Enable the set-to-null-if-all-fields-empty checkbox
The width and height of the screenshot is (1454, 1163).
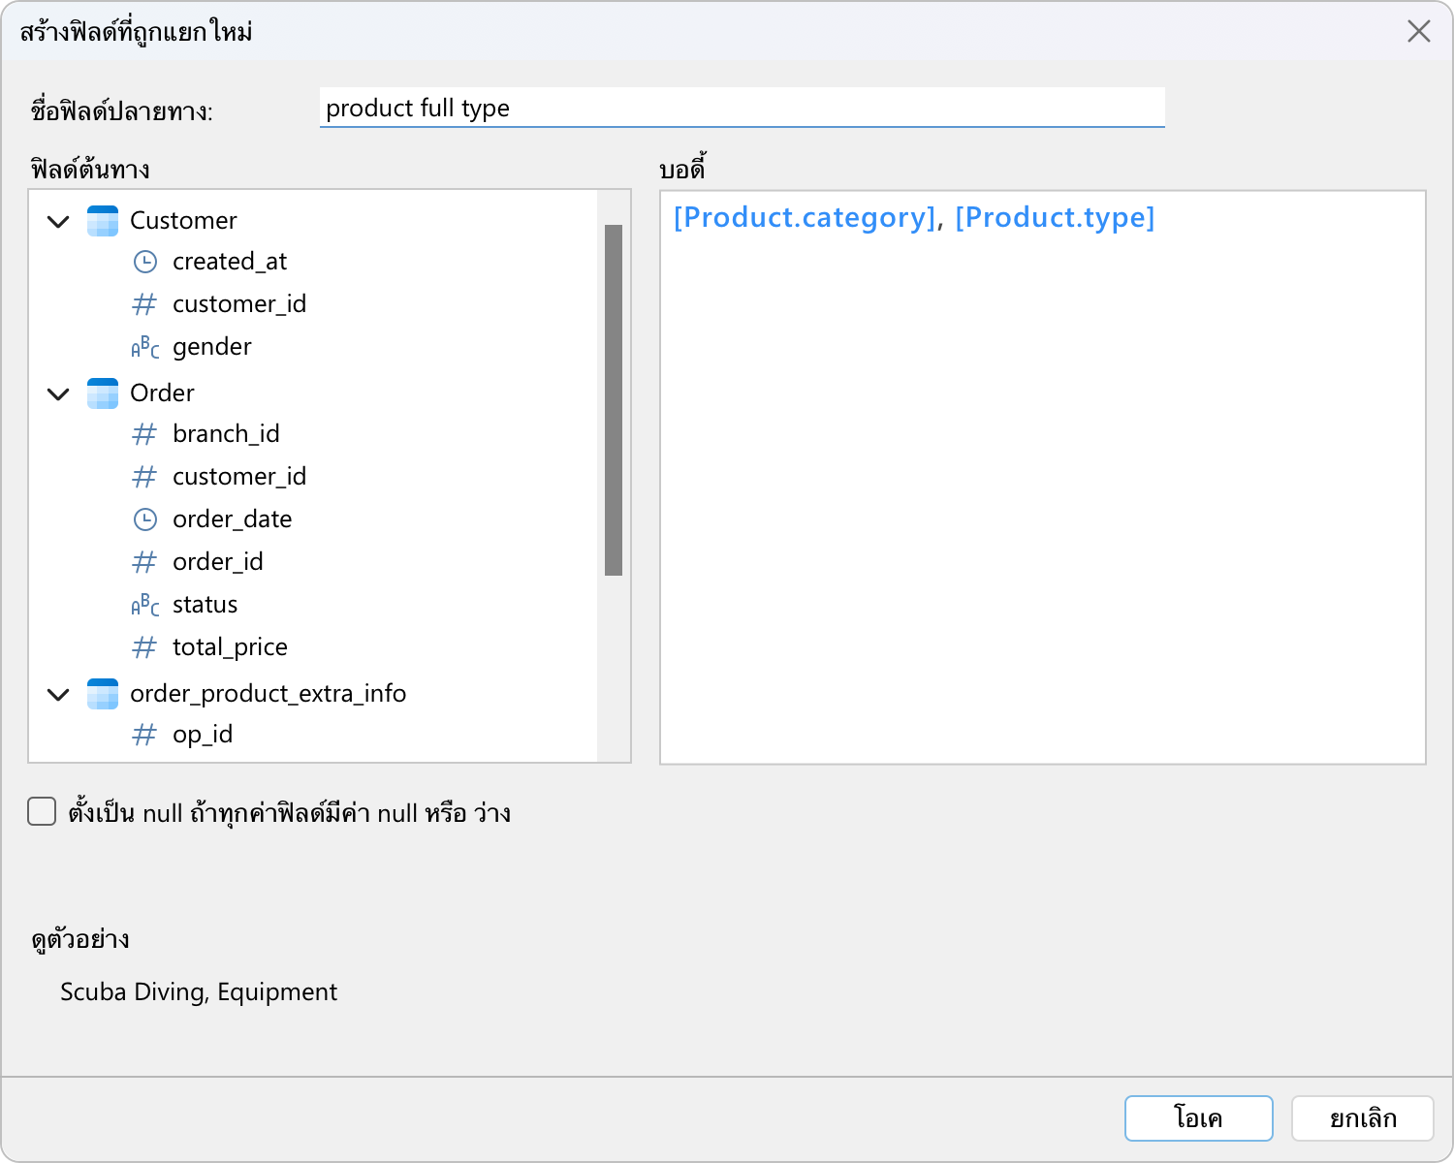click(x=42, y=812)
